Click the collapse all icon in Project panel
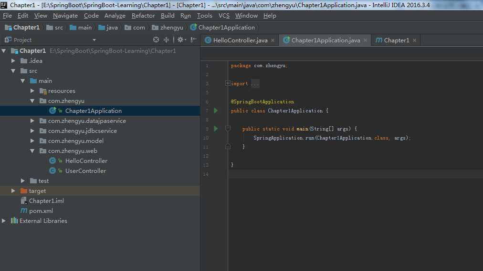 [167, 40]
